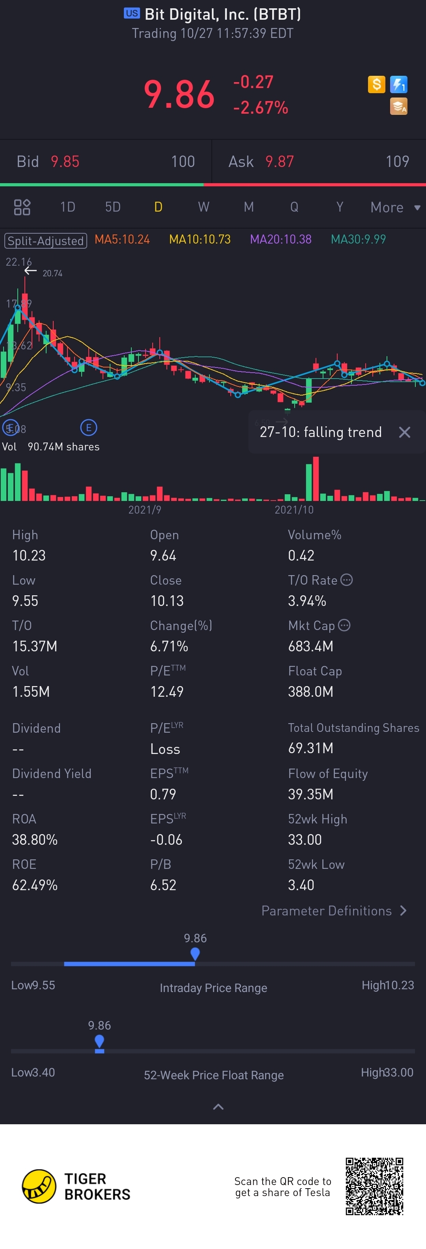Tap the E earnings marker beside 5.08
426x1249 pixels.
pos(11,428)
